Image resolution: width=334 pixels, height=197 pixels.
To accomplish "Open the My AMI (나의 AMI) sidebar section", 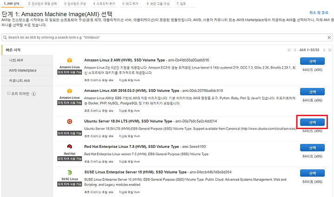I will point(27,60).
